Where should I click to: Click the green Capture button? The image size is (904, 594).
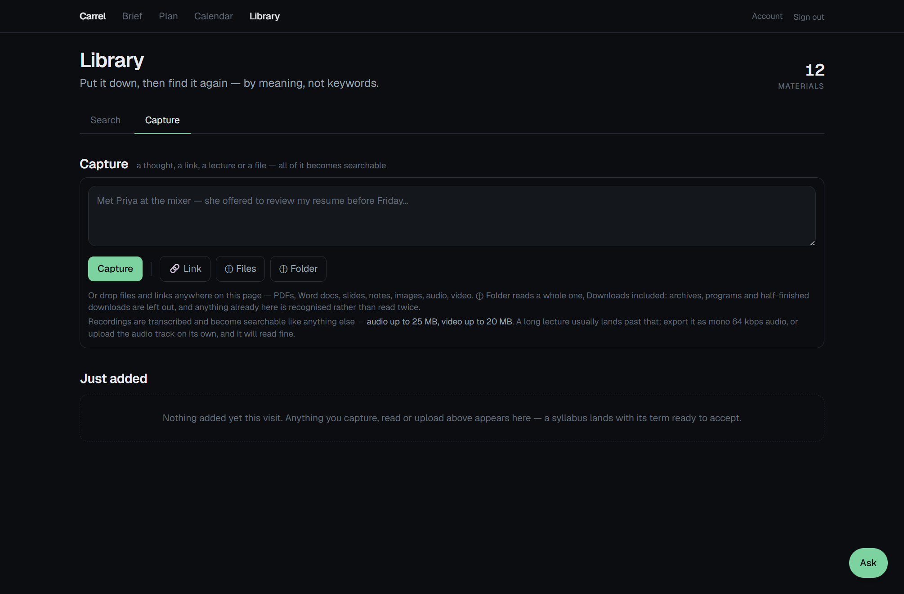click(115, 269)
